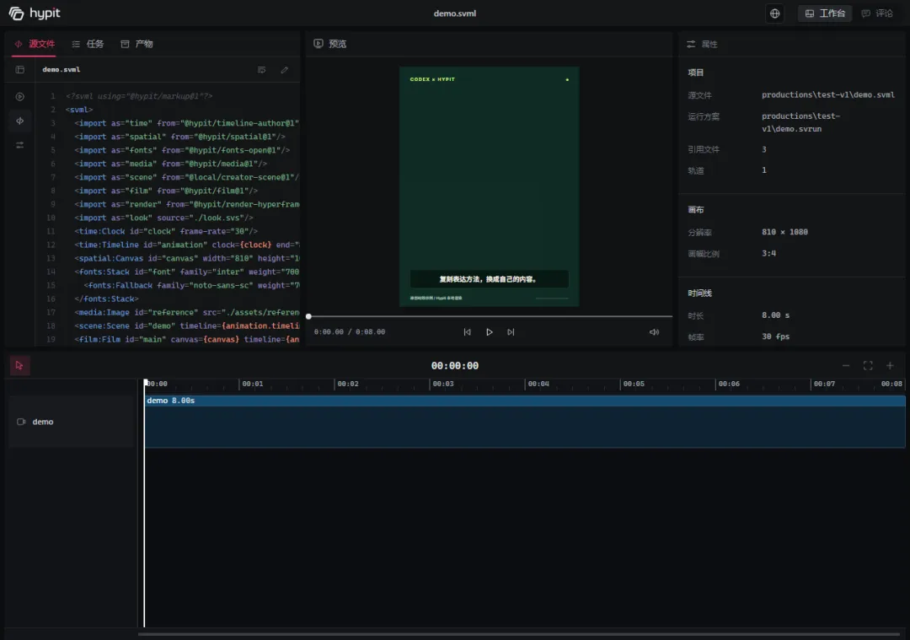The image size is (910, 640).
Task: Open the language globe button
Action: 775,13
